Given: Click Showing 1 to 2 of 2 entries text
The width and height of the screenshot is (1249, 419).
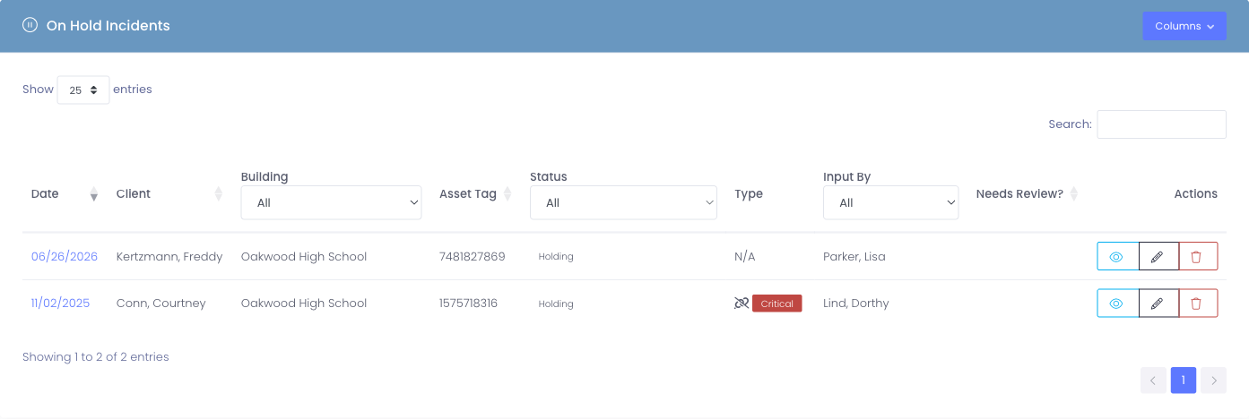Looking at the screenshot, I should click(96, 357).
